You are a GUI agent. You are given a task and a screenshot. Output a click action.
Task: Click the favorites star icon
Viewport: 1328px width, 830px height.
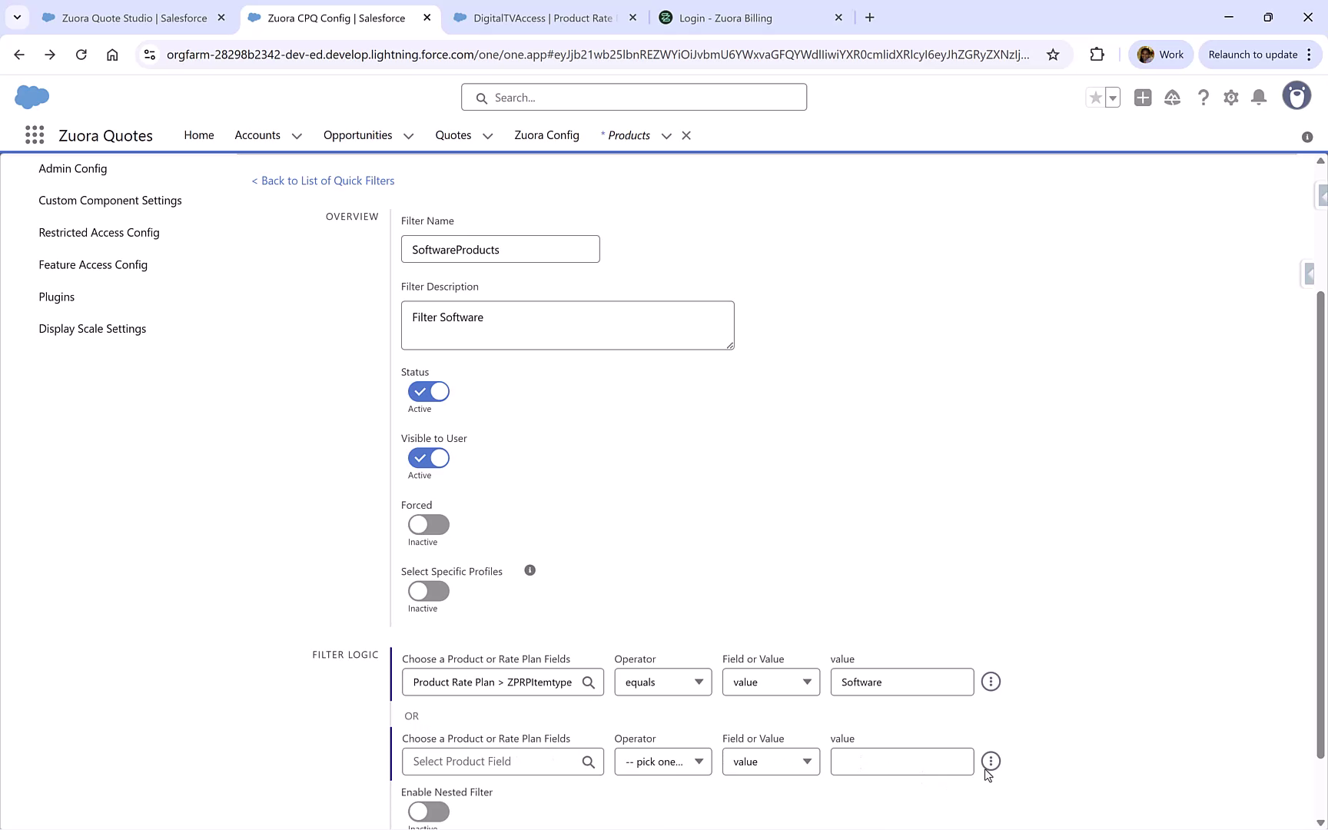click(x=1095, y=98)
